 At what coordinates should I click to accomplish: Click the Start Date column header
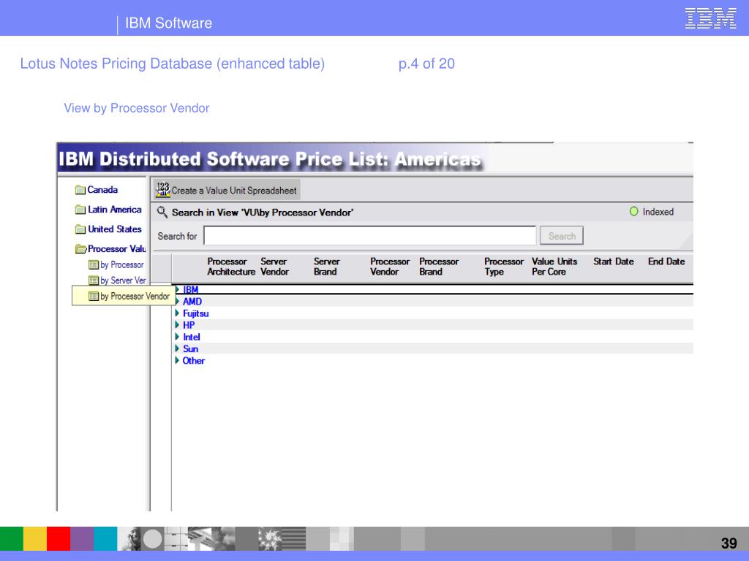tap(614, 262)
